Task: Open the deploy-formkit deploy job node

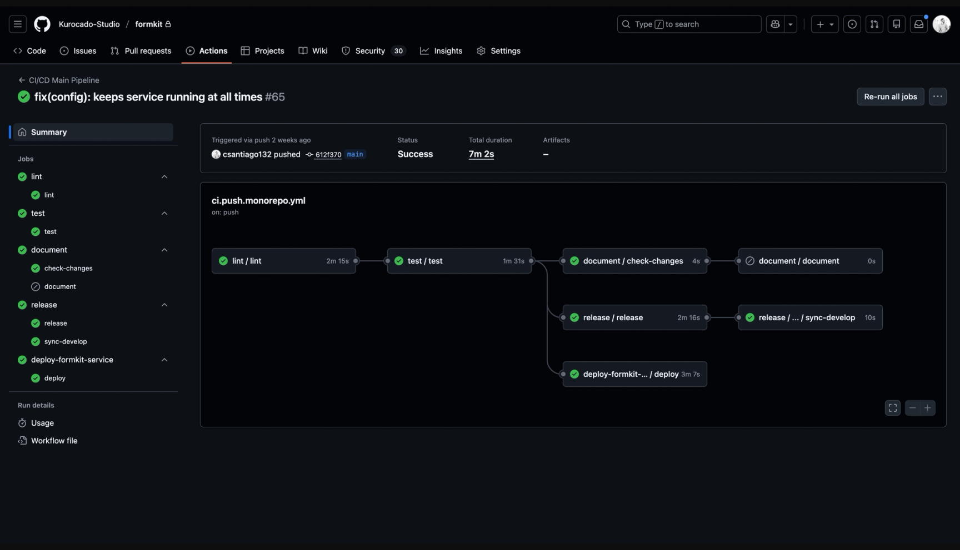Action: click(635, 374)
